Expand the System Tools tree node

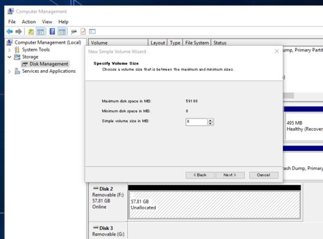point(9,50)
